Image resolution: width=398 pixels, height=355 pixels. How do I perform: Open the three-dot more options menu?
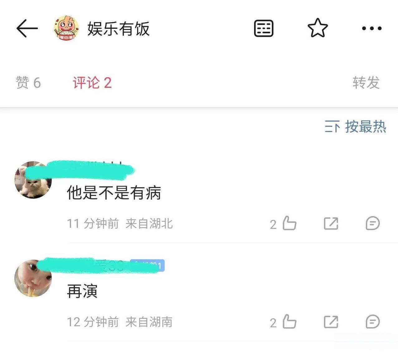[x=372, y=28]
